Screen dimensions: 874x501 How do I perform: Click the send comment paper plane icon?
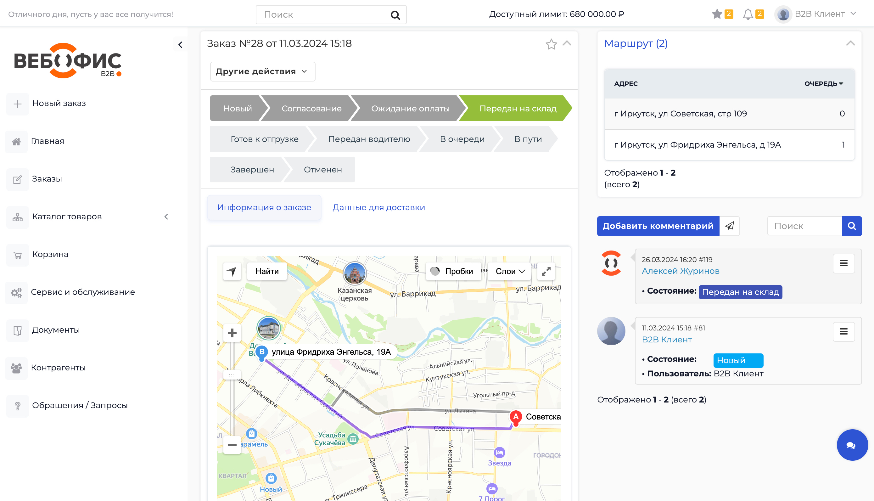730,226
